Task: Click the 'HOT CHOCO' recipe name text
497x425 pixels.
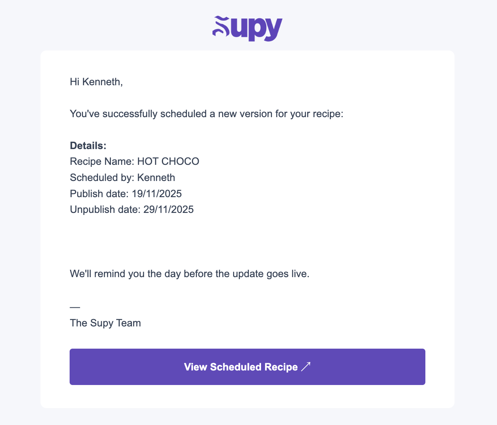Action: pyautogui.click(x=168, y=162)
